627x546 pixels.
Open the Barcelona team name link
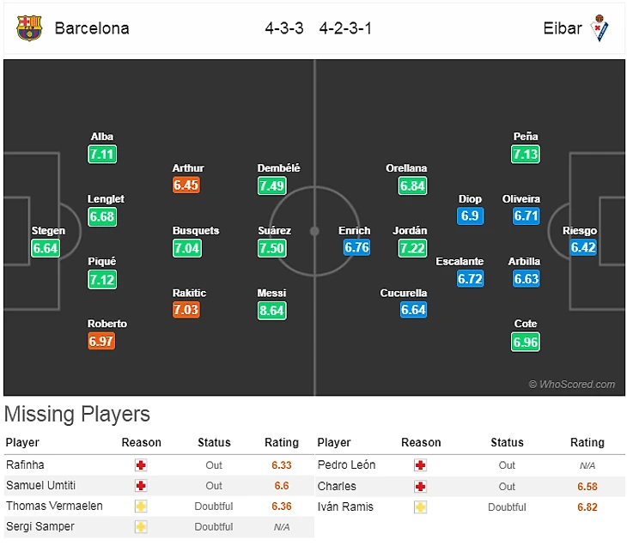(92, 28)
